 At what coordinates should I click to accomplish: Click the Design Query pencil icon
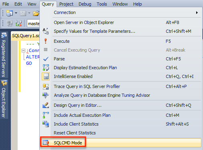point(46,105)
